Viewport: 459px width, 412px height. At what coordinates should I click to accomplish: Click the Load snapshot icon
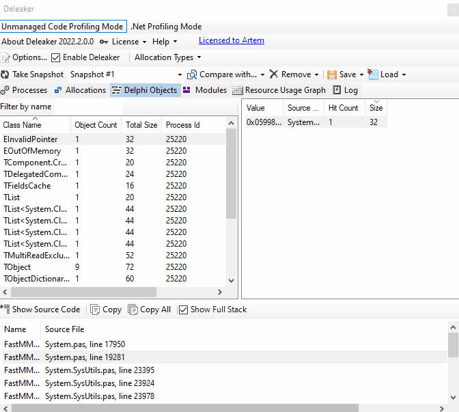pos(373,74)
